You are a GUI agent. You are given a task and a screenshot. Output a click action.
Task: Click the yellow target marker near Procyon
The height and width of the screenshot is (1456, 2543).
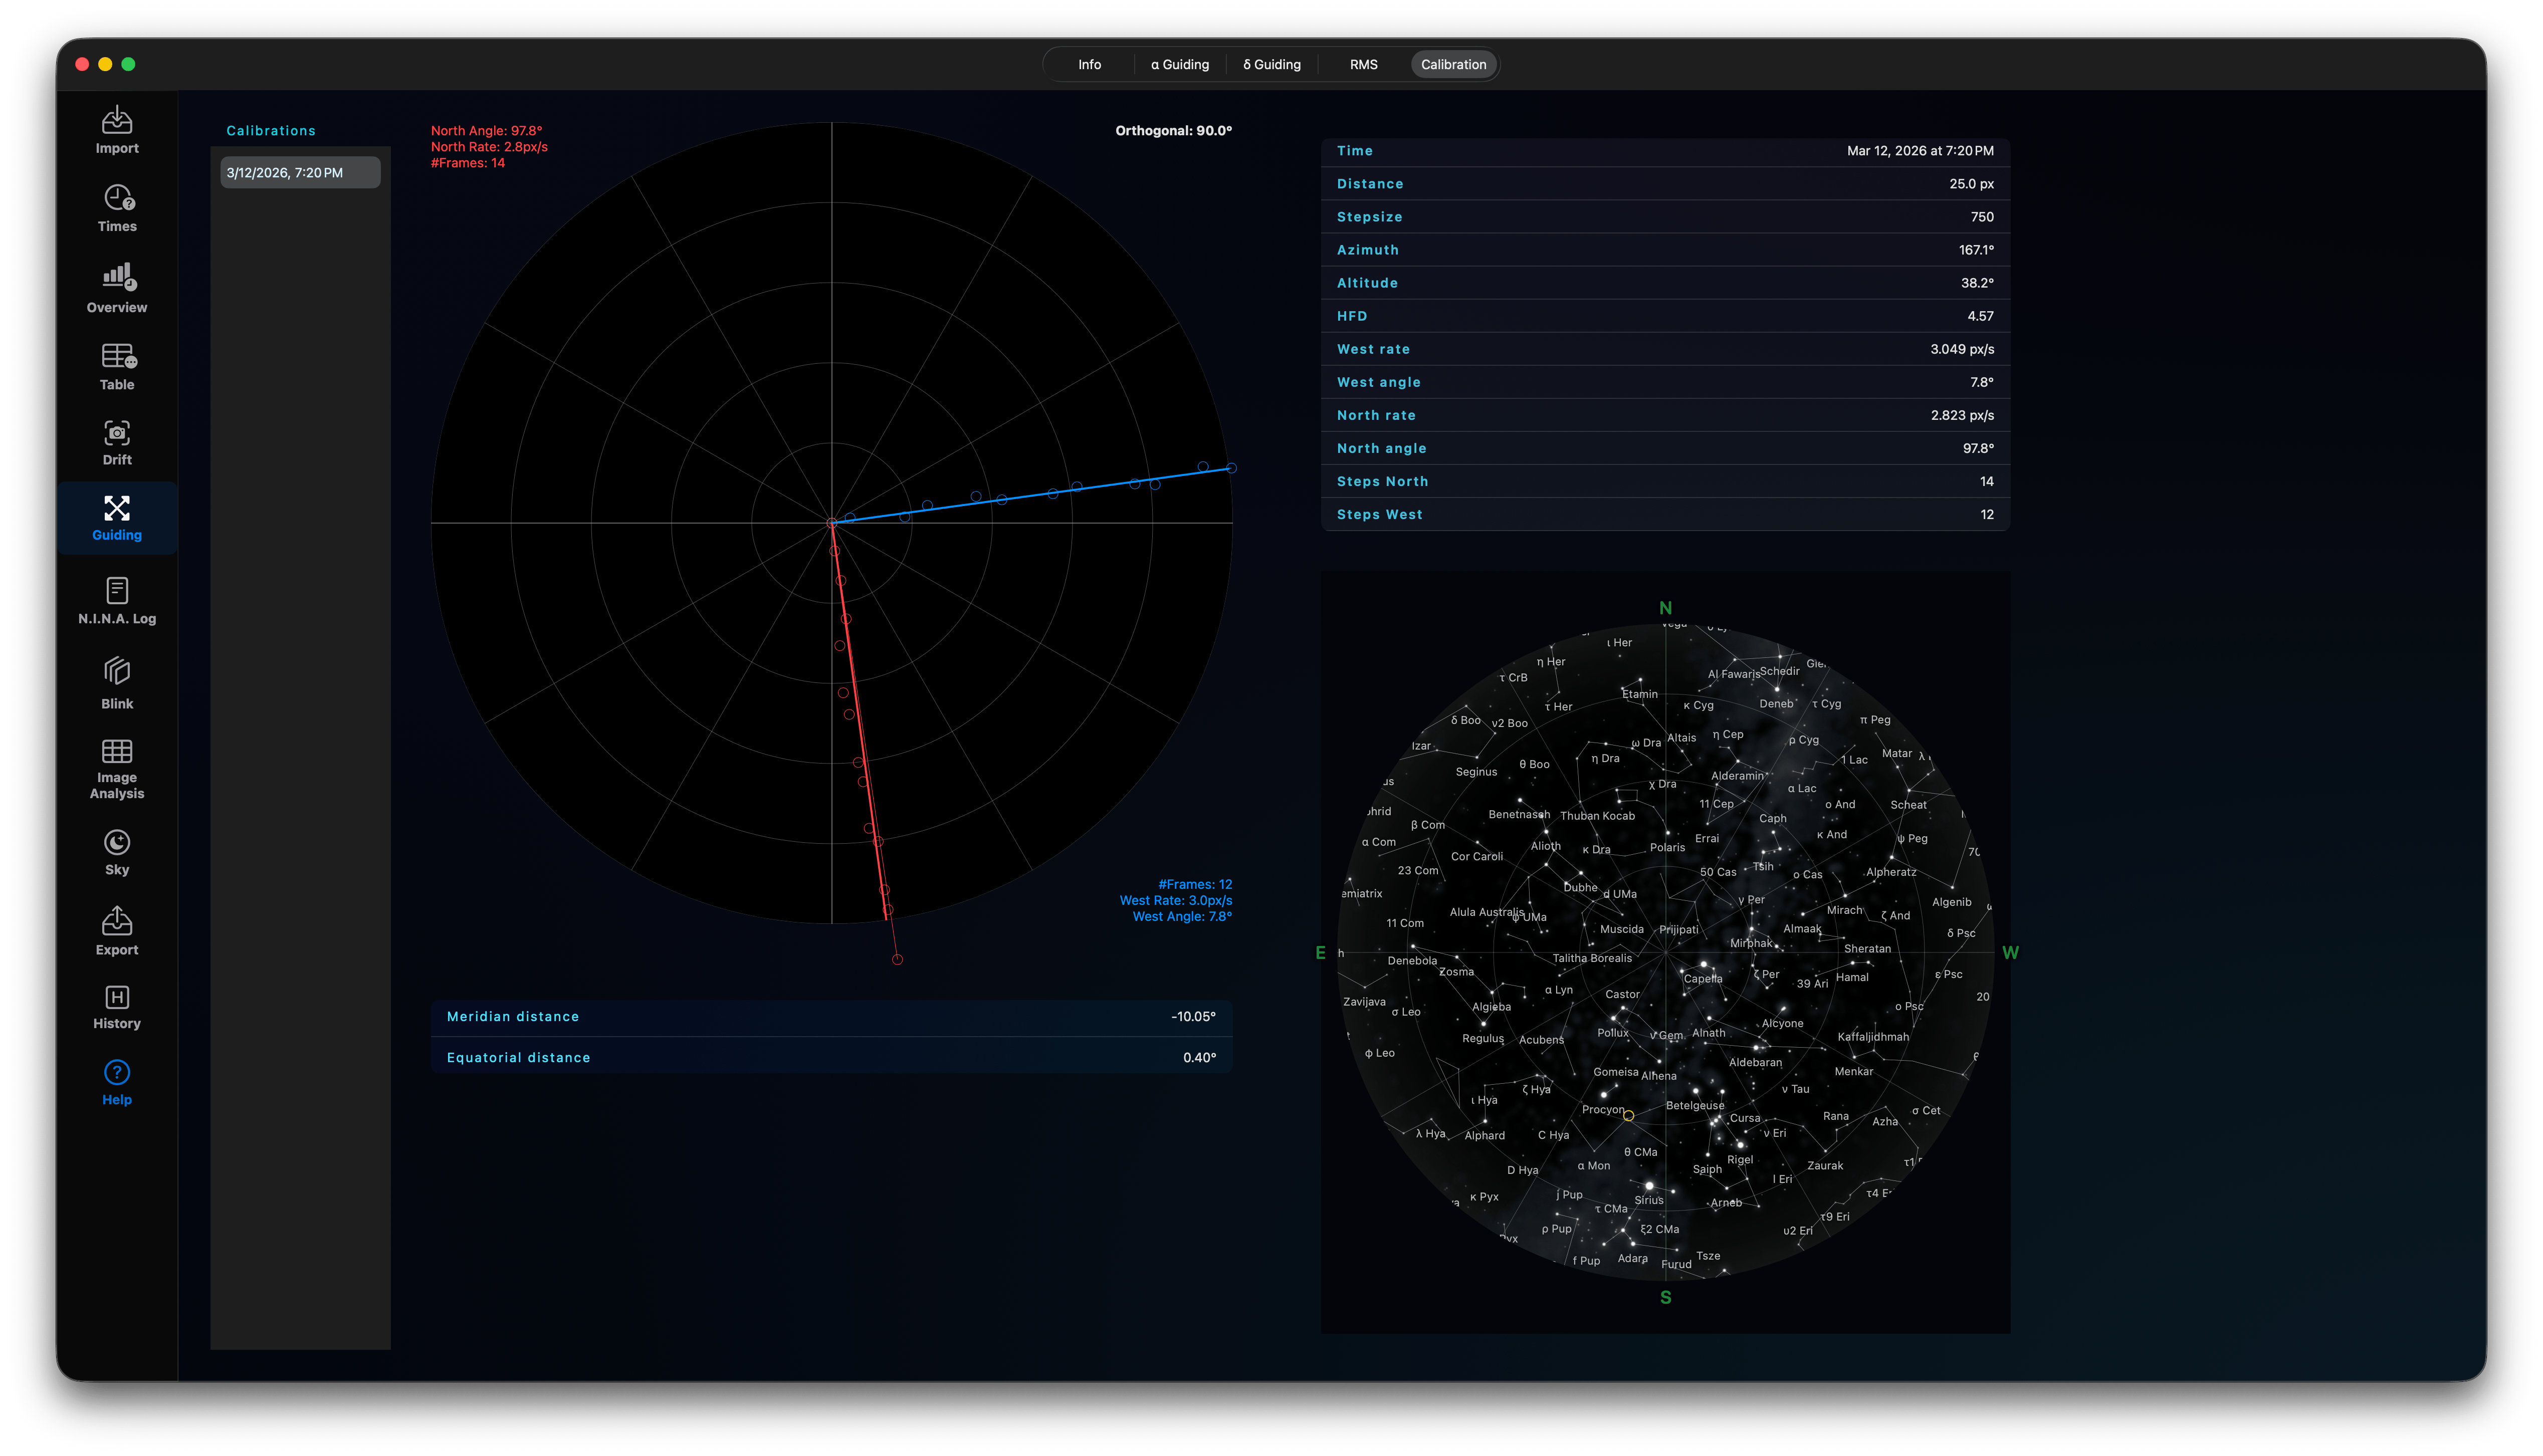point(1628,1115)
